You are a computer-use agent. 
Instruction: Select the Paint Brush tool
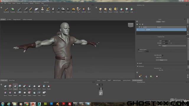coord(6,10)
